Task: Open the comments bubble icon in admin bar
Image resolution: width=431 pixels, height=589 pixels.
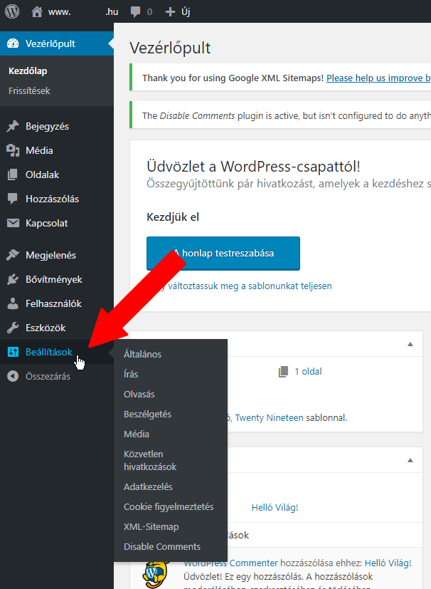Action: click(135, 12)
